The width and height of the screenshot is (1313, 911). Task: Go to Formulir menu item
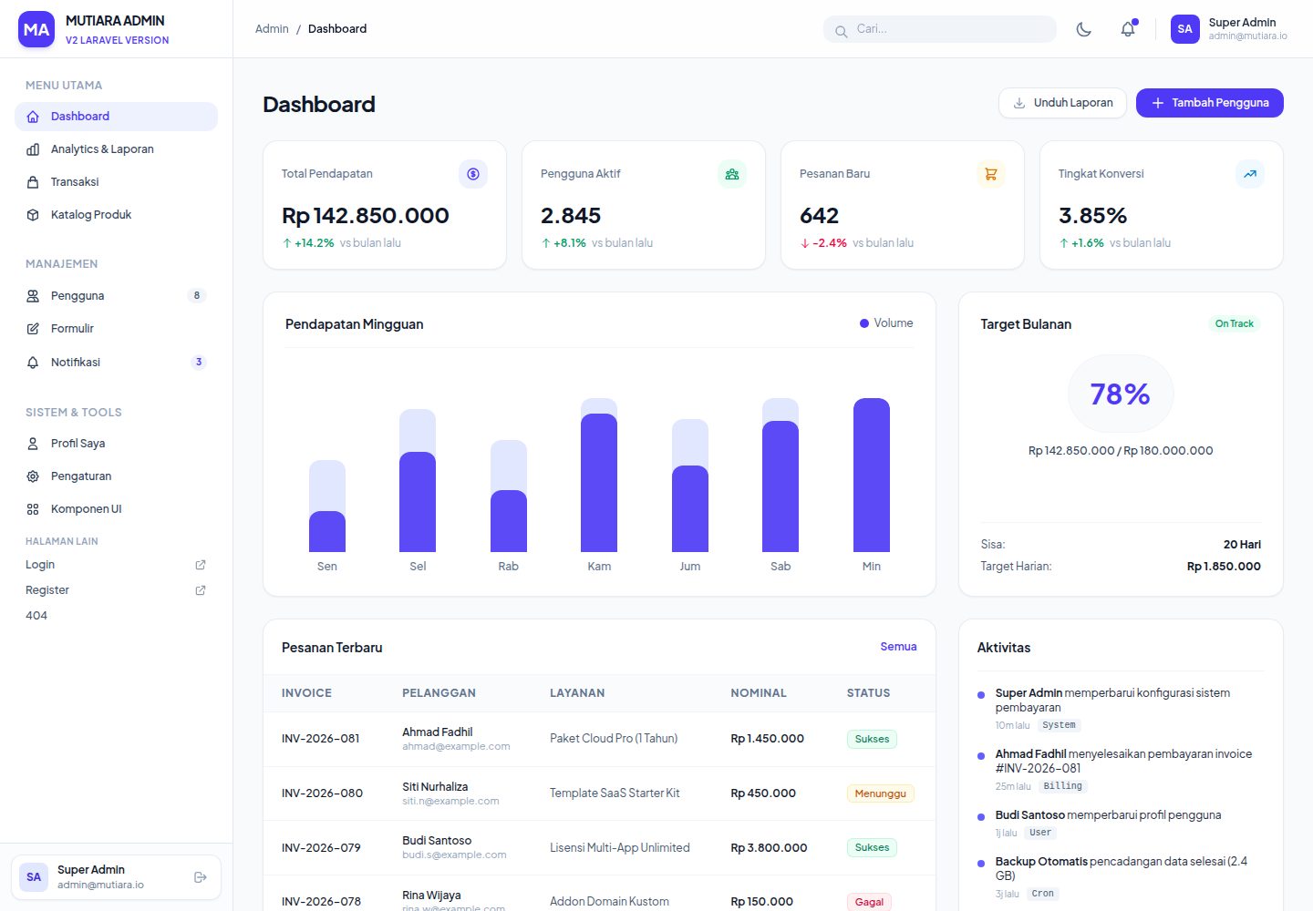coord(116,329)
